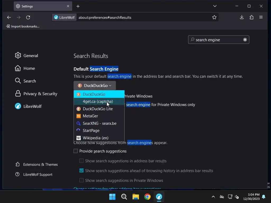This screenshot has width=271, height=203.
Task: Choose StartPage search engine
Action: [x=99, y=131]
